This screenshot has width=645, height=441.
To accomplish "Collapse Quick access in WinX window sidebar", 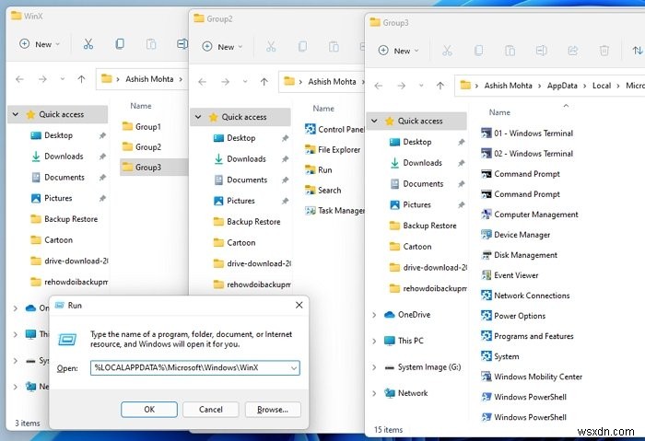I will coord(16,114).
